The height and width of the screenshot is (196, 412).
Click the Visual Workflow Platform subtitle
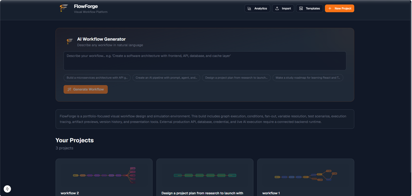coord(91,12)
